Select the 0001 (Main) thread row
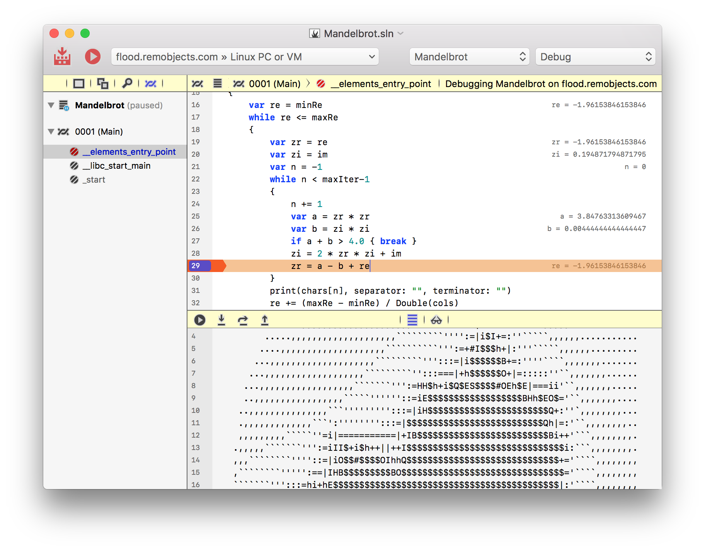Screen dimensions: 705x551 [115, 132]
